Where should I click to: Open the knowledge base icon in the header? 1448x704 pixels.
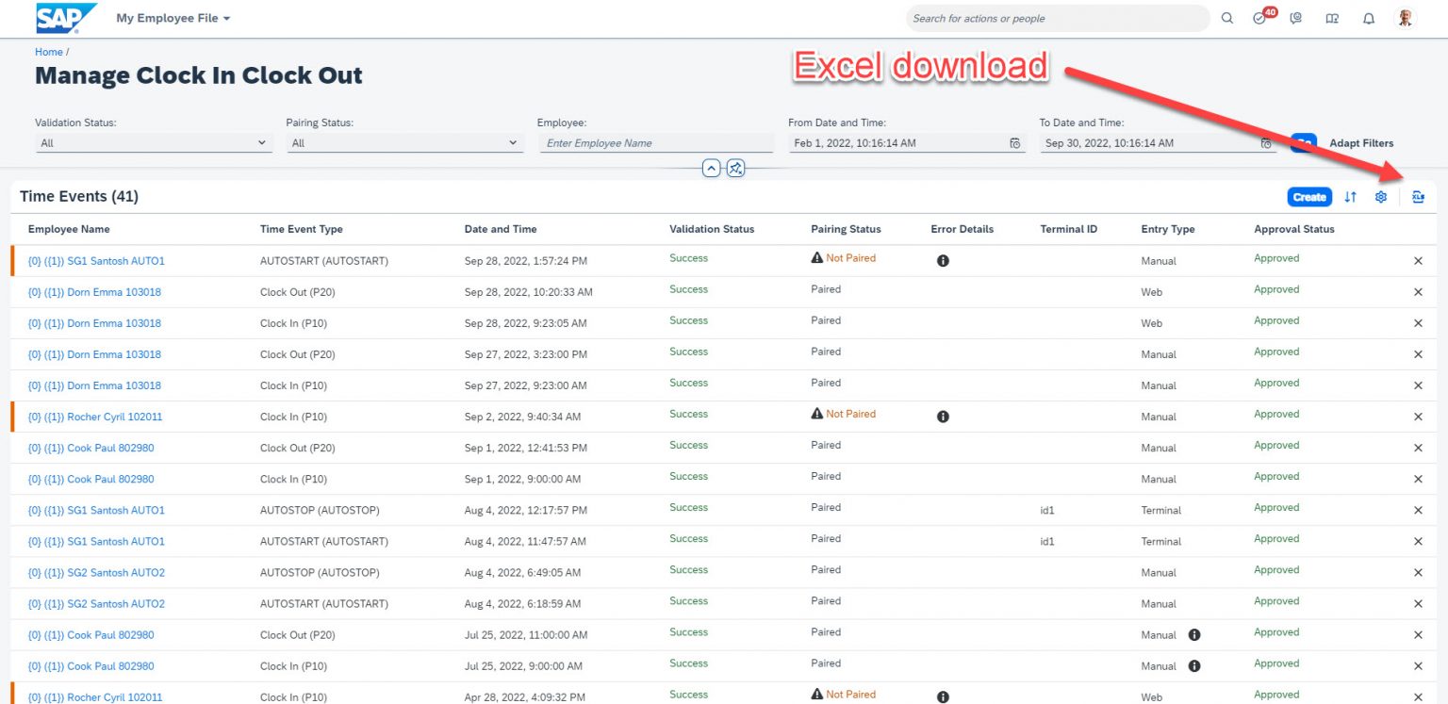tap(1332, 17)
